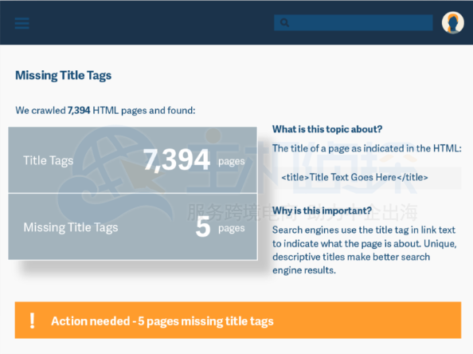Click the bold 7,394 in crawl summary
The height and width of the screenshot is (354, 473).
pyautogui.click(x=79, y=110)
